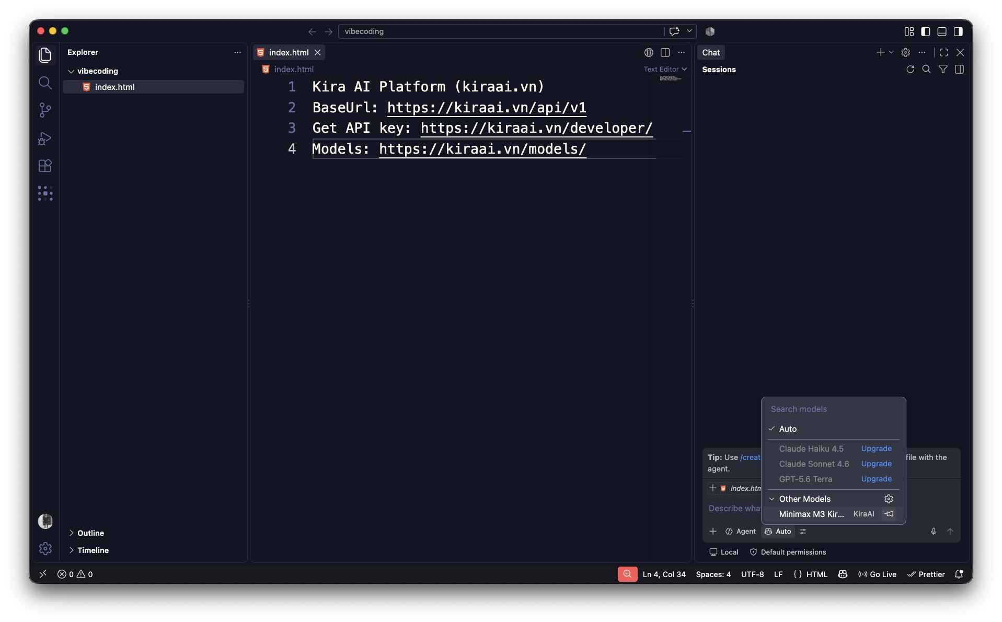Click the Search models field

833,409
